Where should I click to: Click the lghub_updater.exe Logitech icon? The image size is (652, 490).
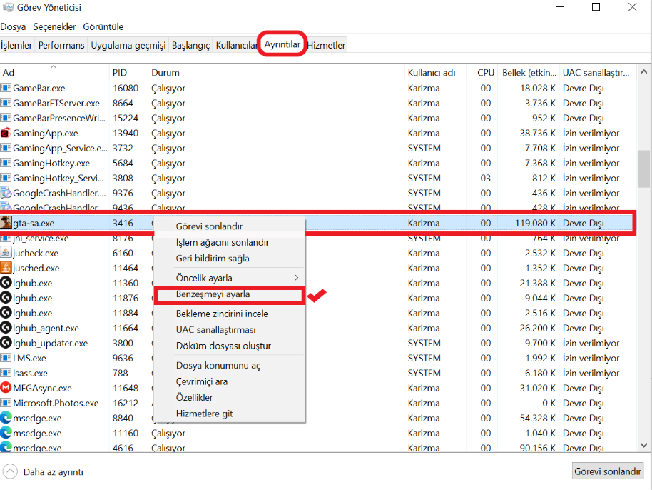(x=6, y=343)
